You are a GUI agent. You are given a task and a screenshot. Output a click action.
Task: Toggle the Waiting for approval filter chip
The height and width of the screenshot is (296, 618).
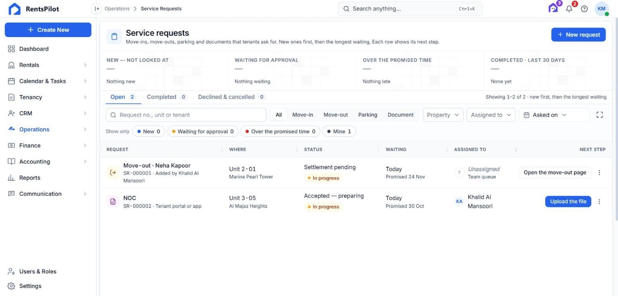pyautogui.click(x=203, y=131)
